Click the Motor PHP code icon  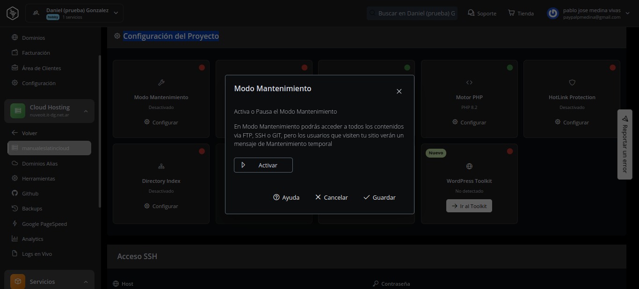(x=469, y=82)
